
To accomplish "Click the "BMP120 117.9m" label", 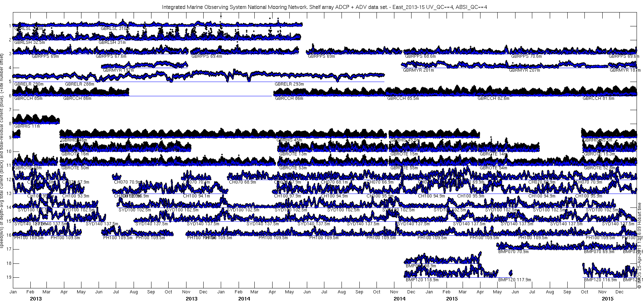I will pos(515,280).
